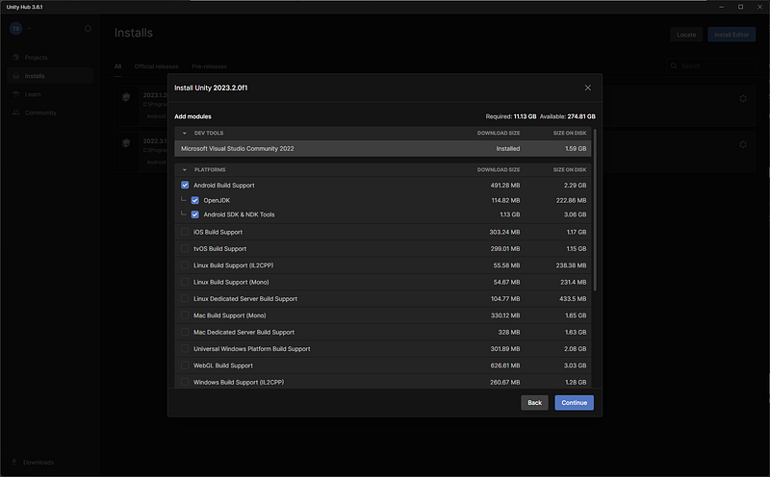
Task: Uncheck Android SDK & NDK Tools
Action: click(195, 214)
